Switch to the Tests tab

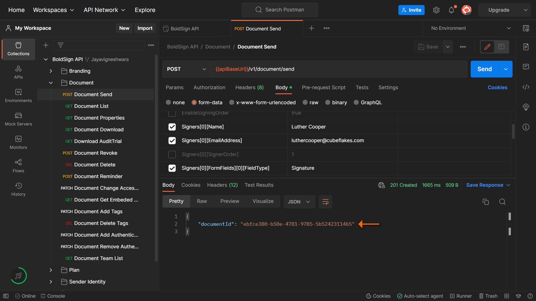[x=362, y=88]
